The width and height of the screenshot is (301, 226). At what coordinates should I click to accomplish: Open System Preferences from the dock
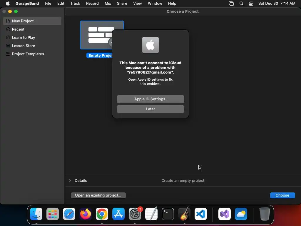pos(135,214)
